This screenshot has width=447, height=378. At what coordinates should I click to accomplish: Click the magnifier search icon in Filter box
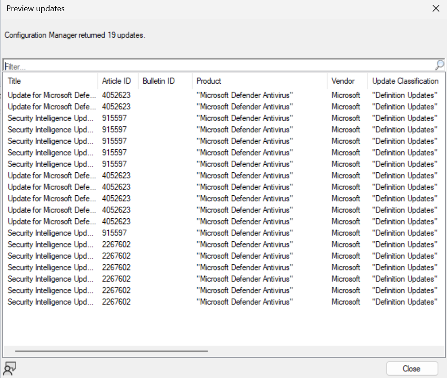439,65
